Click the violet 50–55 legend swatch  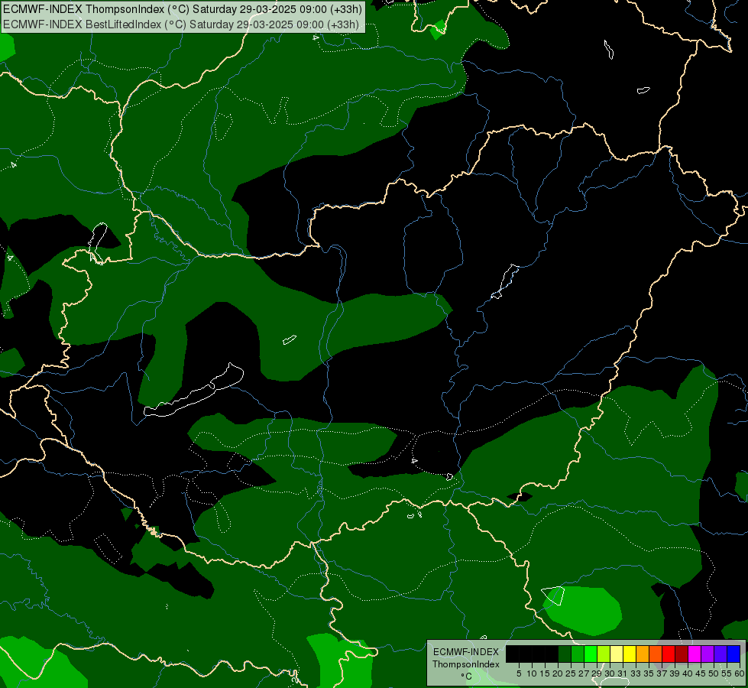720,654
